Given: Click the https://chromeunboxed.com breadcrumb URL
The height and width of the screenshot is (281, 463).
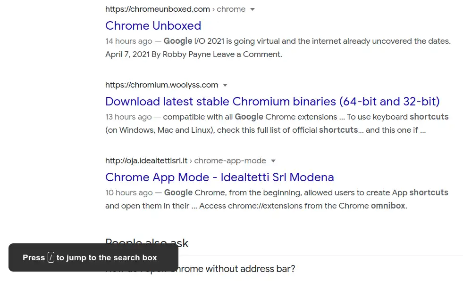Looking at the screenshot, I should pyautogui.click(x=158, y=9).
